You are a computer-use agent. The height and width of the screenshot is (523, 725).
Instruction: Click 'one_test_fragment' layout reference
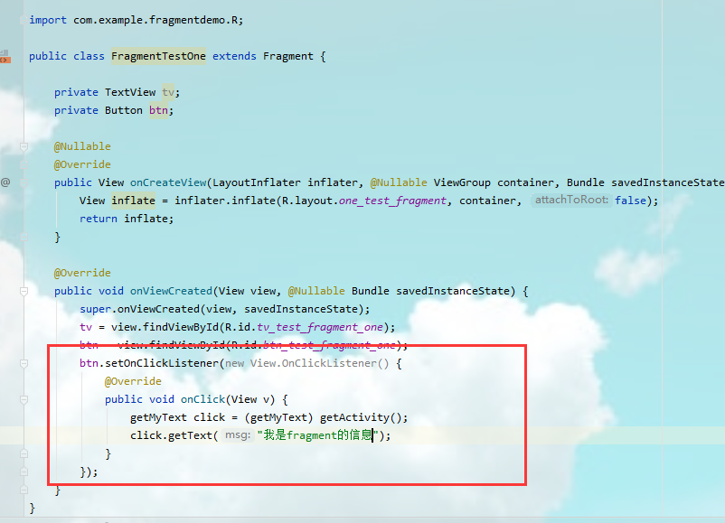click(392, 201)
